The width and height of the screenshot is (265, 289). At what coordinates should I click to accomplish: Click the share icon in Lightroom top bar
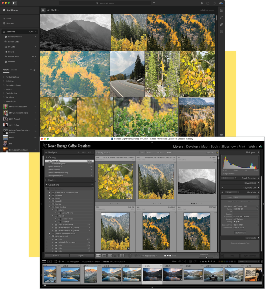pos(208,3)
